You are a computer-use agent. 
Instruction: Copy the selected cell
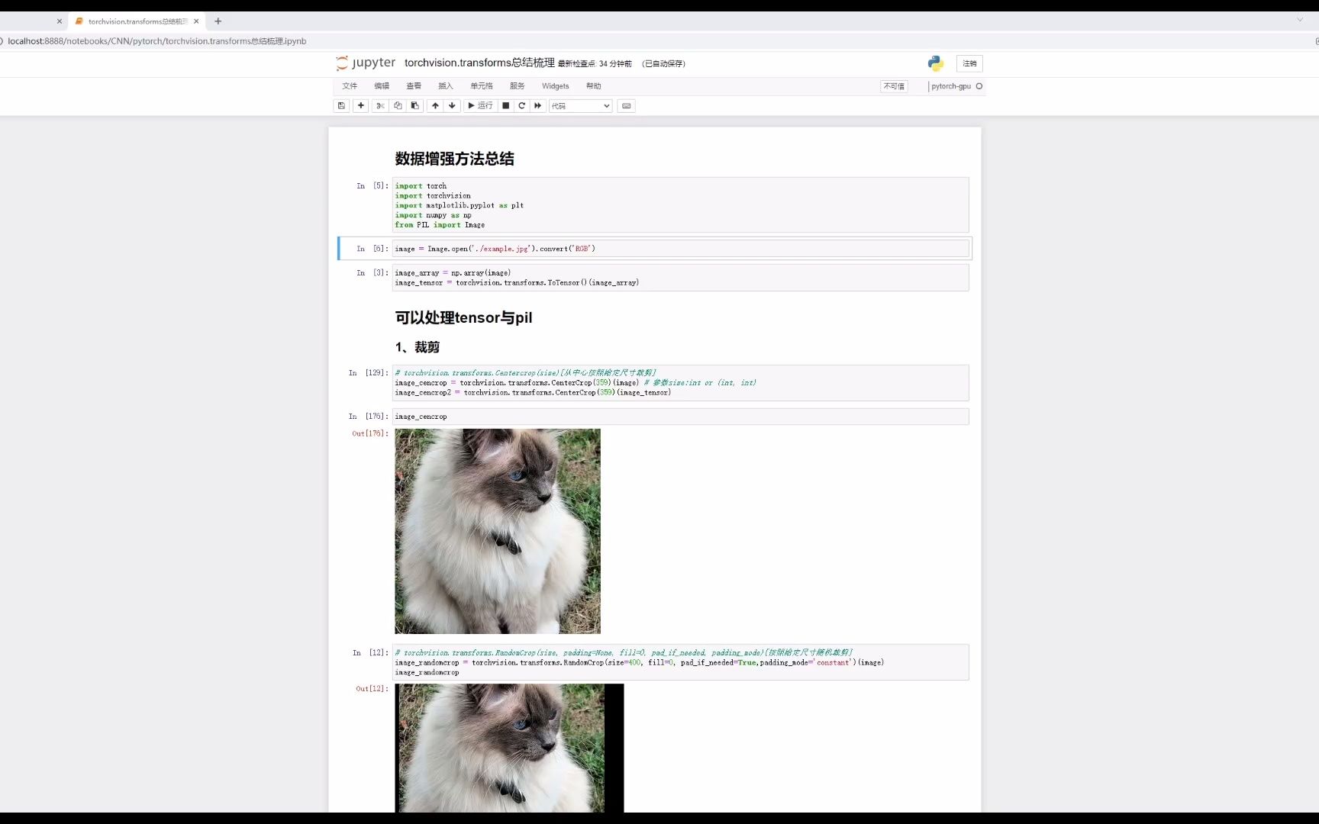pos(398,106)
